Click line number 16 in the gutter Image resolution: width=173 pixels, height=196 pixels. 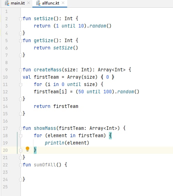(5, 121)
